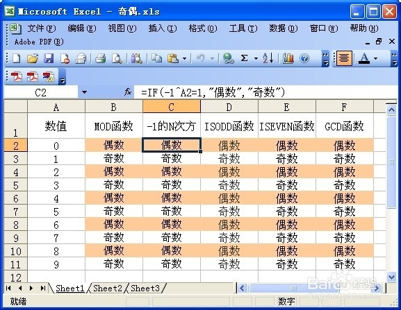Screen dimensions: 401x310
Task: Open Undo history dropdown arrow
Action: tap(212, 59)
